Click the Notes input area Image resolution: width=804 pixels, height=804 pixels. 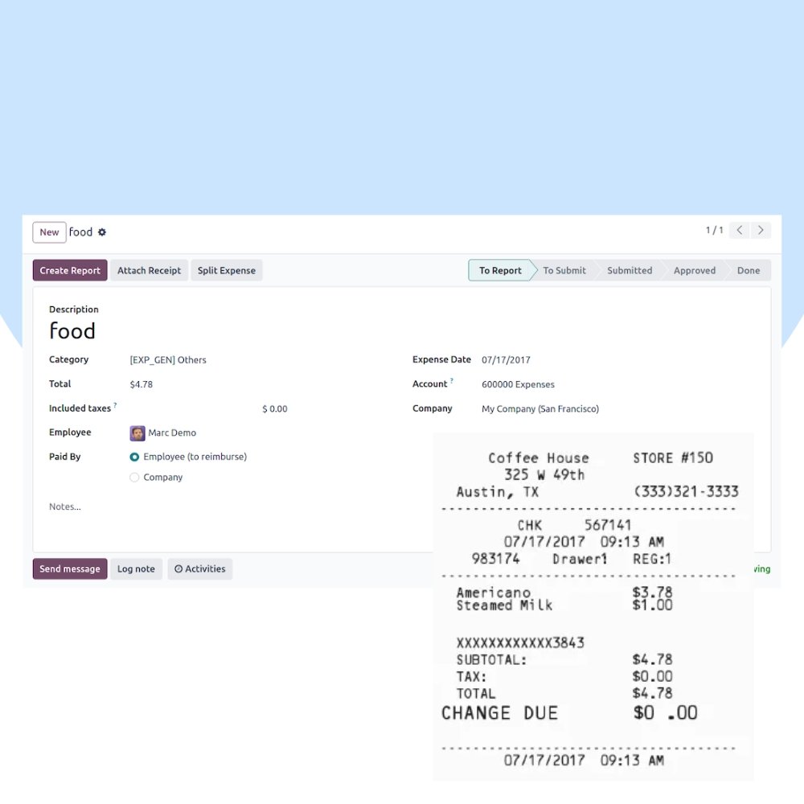tap(96, 507)
